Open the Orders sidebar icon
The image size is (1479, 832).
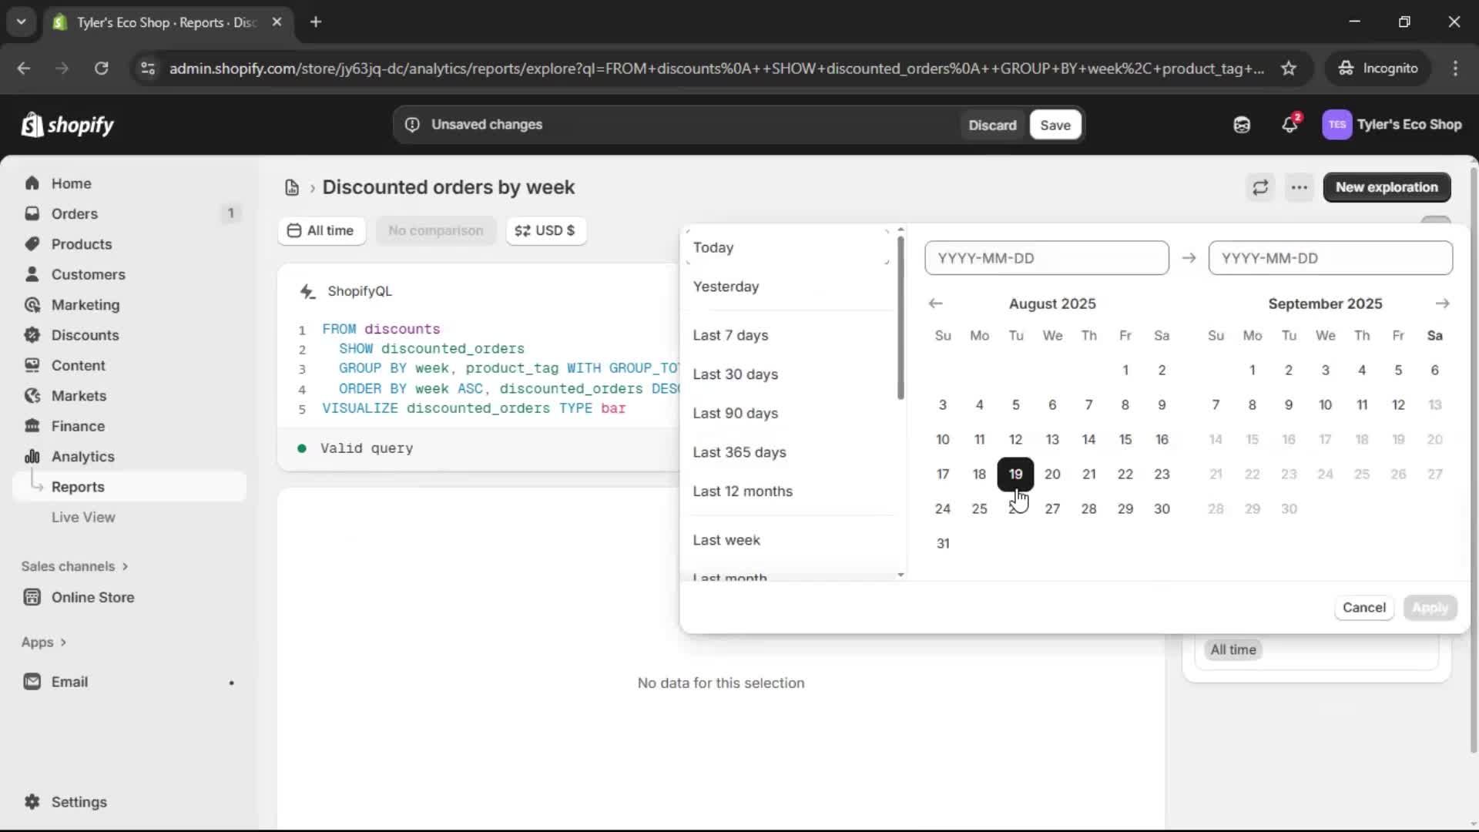tap(32, 213)
